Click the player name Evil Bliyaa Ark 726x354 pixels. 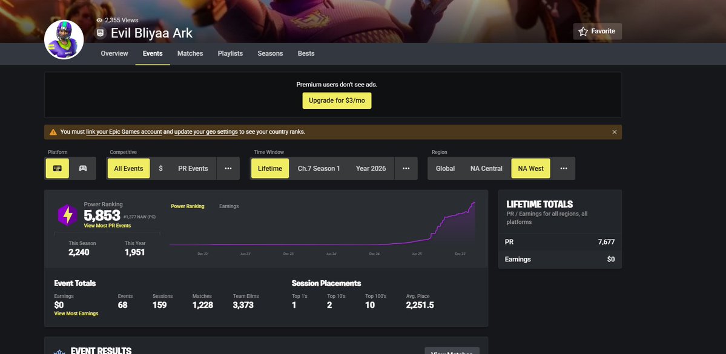[151, 33]
